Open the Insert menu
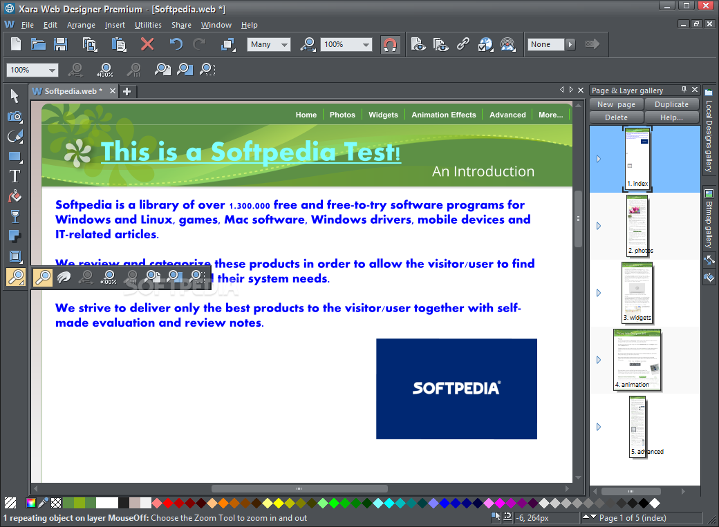719x527 pixels. [115, 25]
